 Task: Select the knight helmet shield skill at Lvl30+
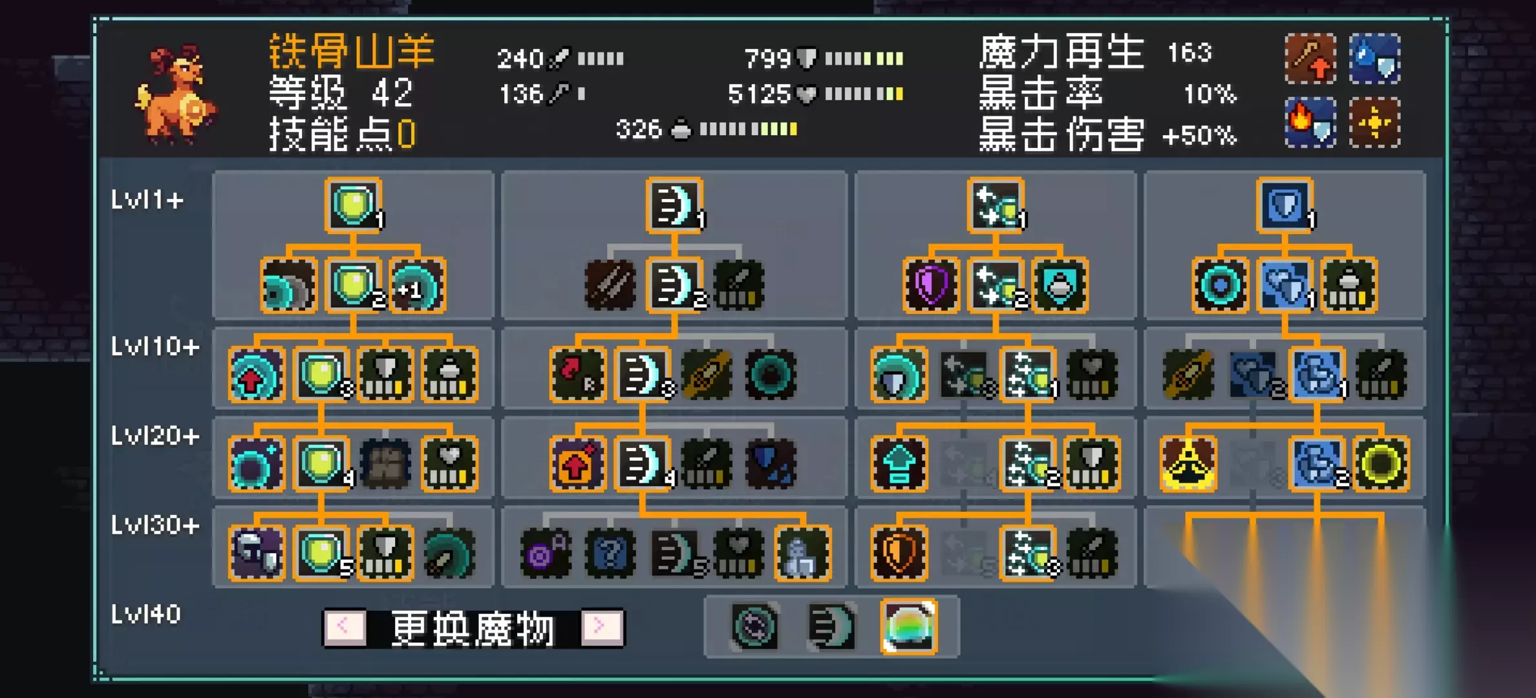[256, 553]
